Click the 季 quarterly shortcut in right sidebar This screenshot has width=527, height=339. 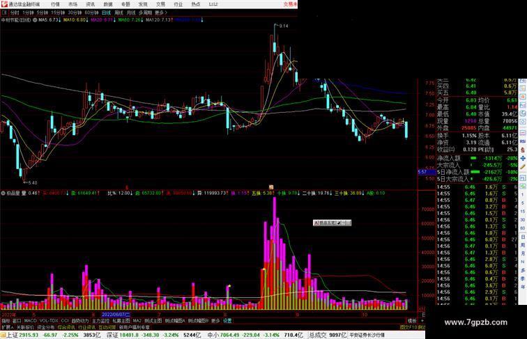click(523, 278)
